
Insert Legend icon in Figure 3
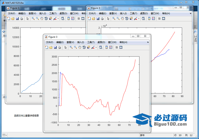click(x=111, y=47)
